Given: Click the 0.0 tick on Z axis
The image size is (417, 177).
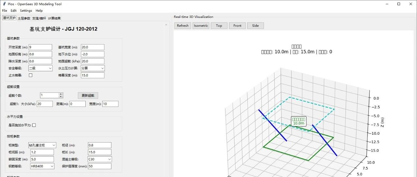Looking at the screenshot, I should (x=376, y=98).
